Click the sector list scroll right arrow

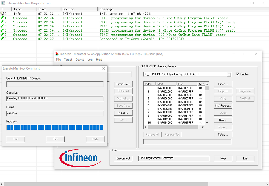tap(202, 127)
